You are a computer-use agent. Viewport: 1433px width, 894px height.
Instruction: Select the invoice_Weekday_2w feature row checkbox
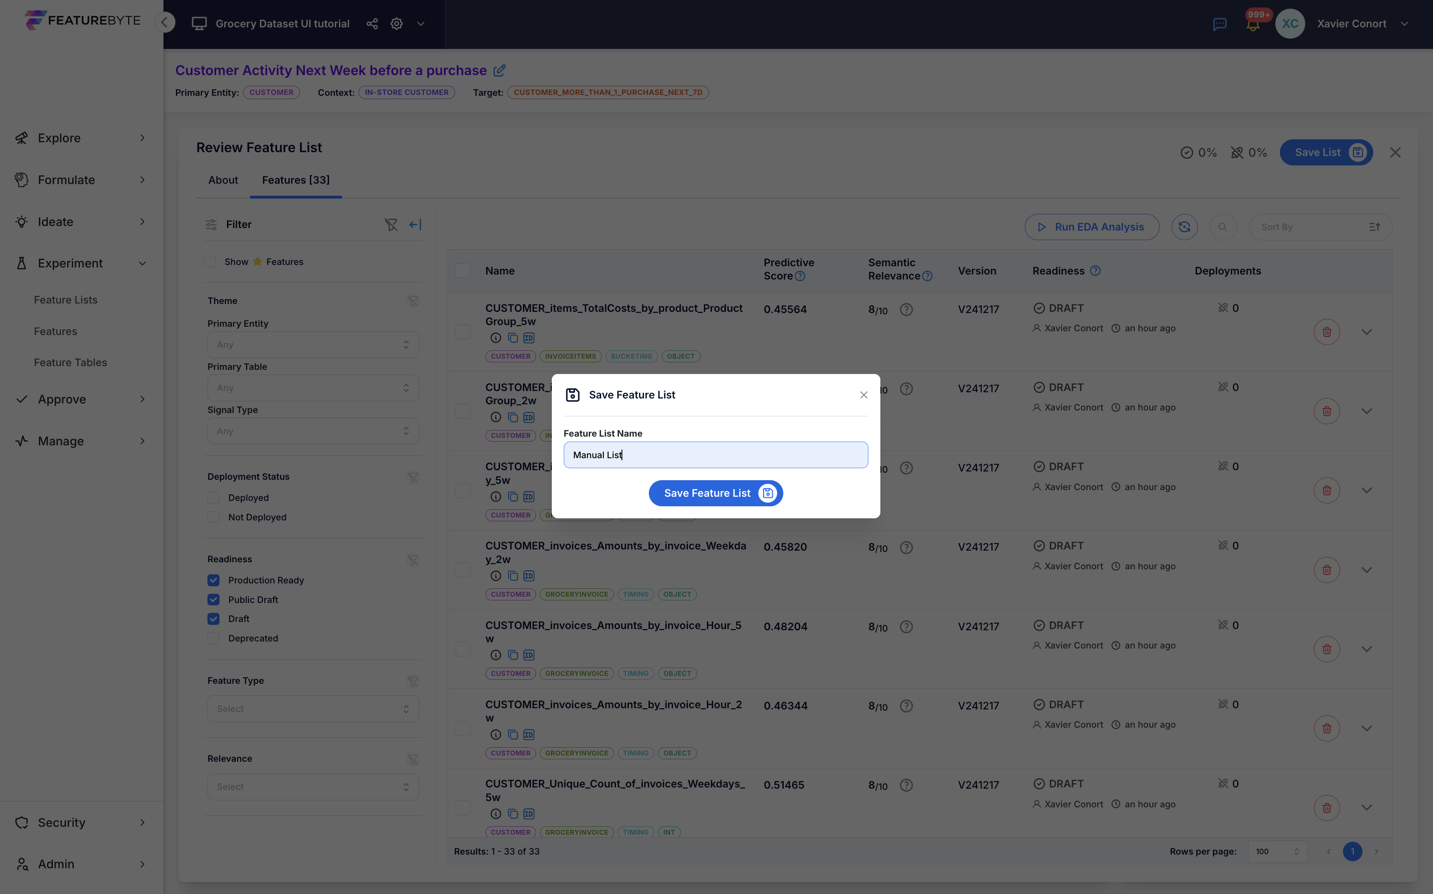(x=463, y=570)
